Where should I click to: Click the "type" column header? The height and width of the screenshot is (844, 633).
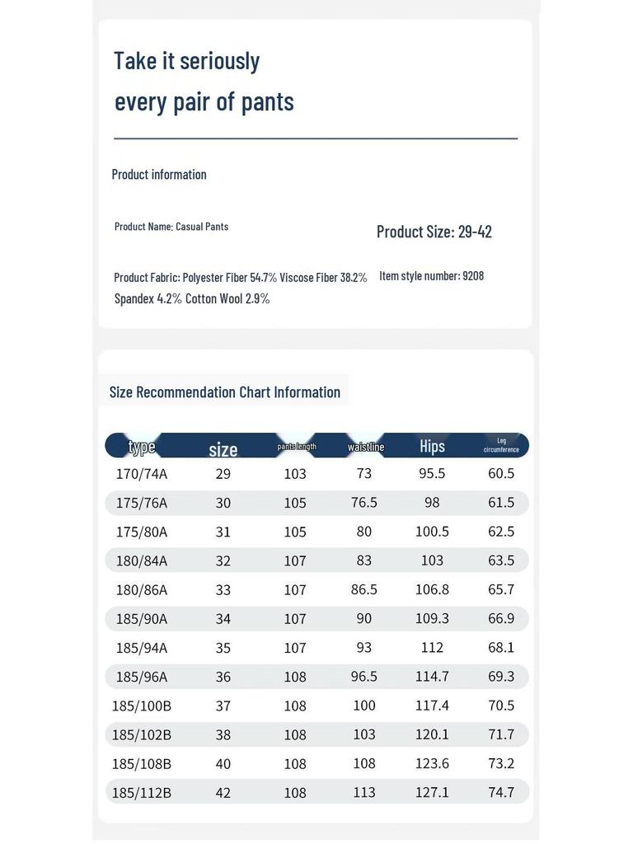(x=142, y=448)
